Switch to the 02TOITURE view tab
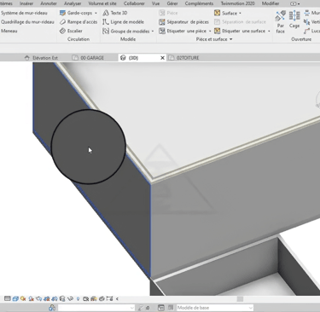This screenshot has height=312, width=320. click(x=184, y=58)
